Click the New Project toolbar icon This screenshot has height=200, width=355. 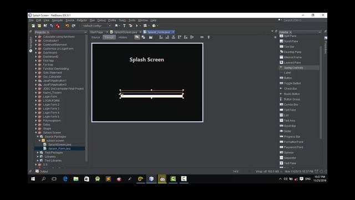point(39,26)
